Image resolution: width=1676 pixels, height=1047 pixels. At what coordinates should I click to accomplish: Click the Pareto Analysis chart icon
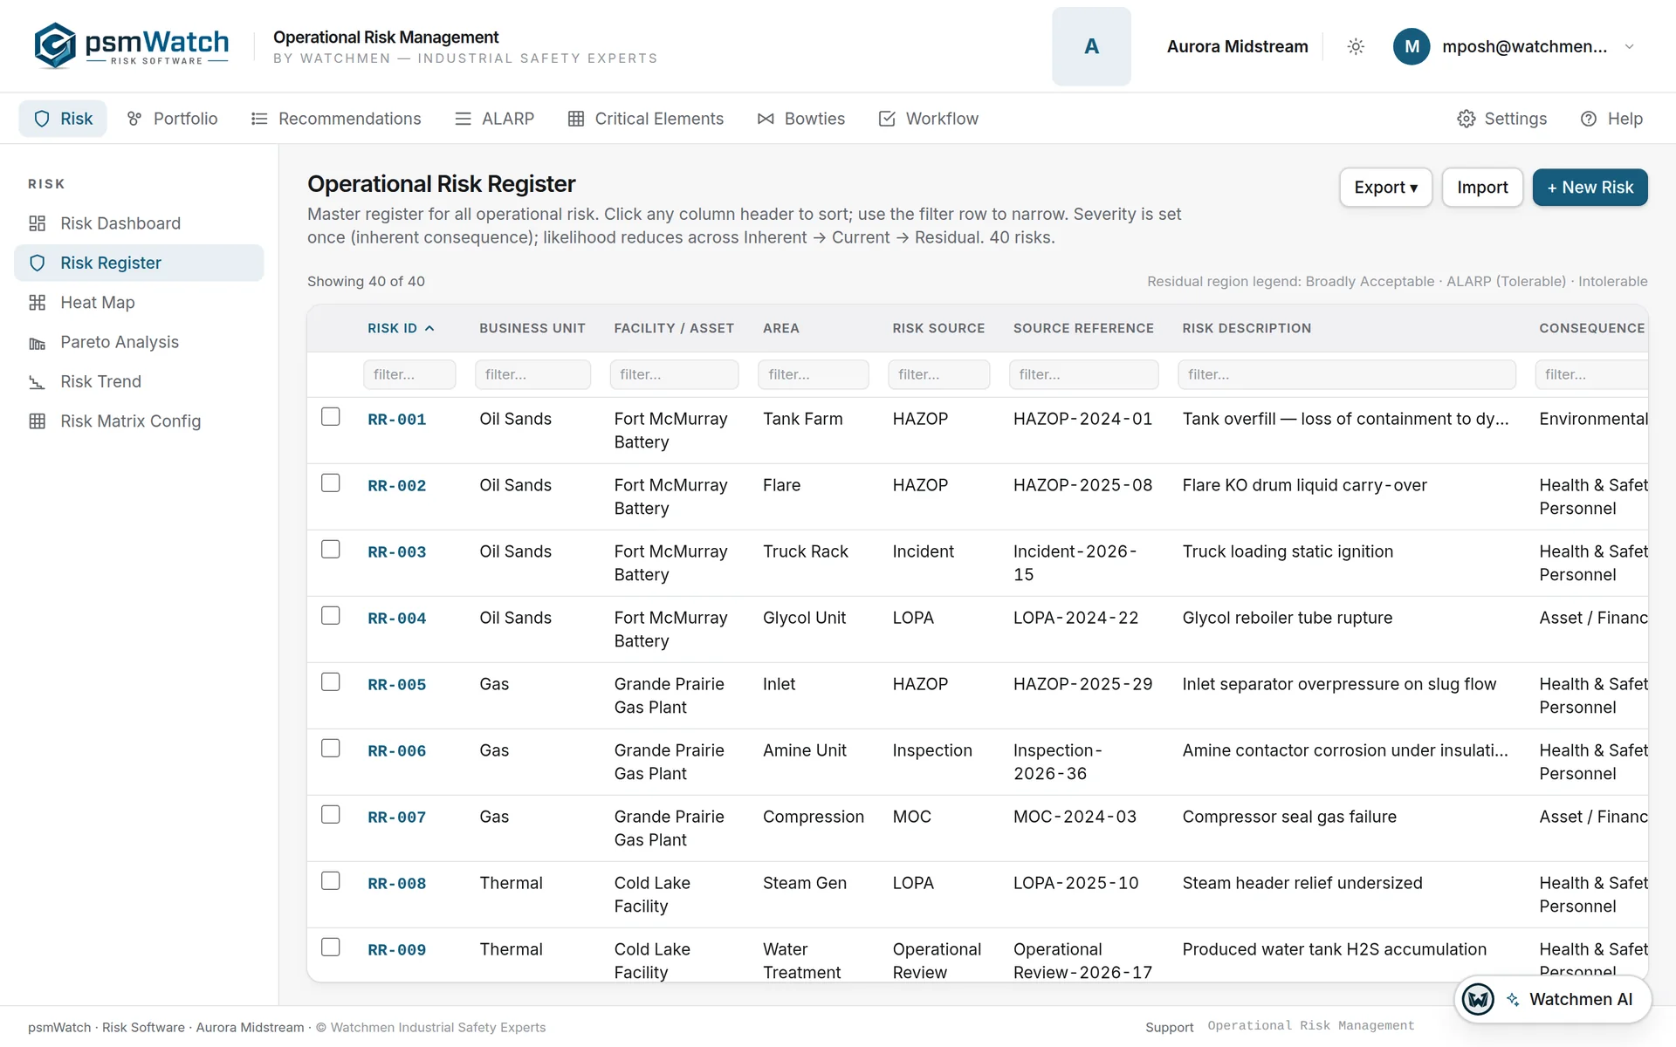click(37, 343)
